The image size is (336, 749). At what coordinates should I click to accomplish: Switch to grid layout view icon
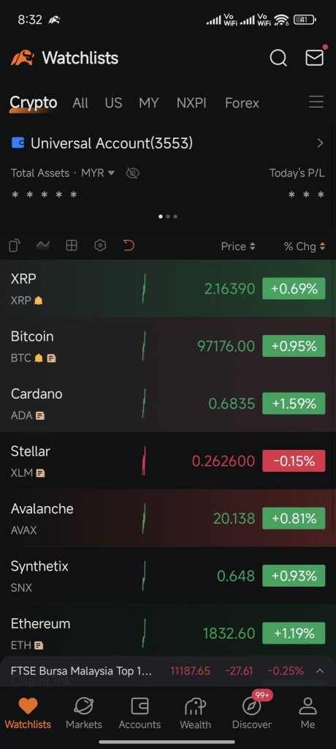point(72,246)
